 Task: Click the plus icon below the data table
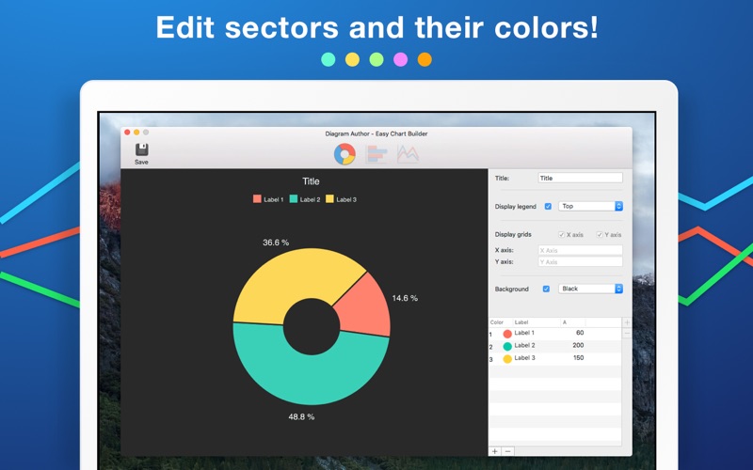pyautogui.click(x=495, y=451)
